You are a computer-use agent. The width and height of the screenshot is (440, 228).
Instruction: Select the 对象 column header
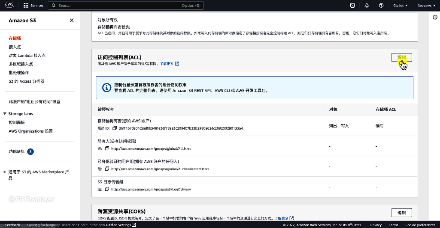[x=333, y=110]
